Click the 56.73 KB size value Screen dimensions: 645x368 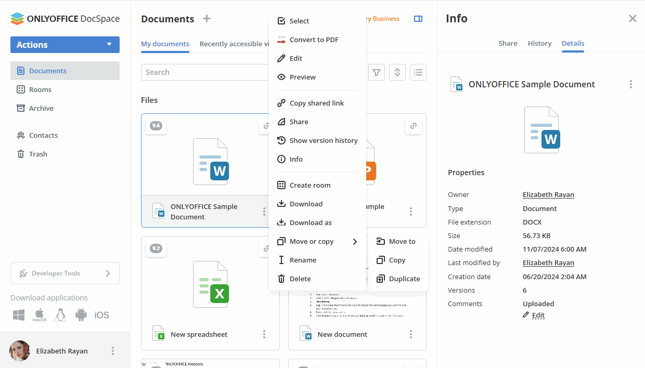[536, 235]
